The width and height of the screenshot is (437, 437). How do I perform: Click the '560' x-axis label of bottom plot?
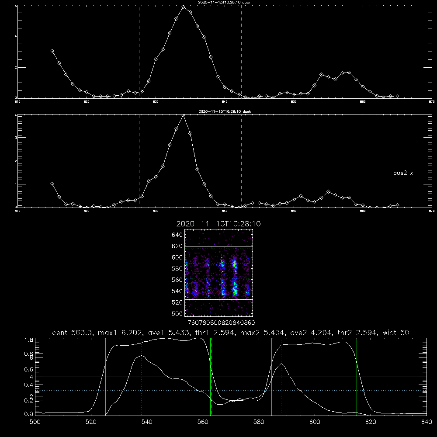(x=203, y=422)
